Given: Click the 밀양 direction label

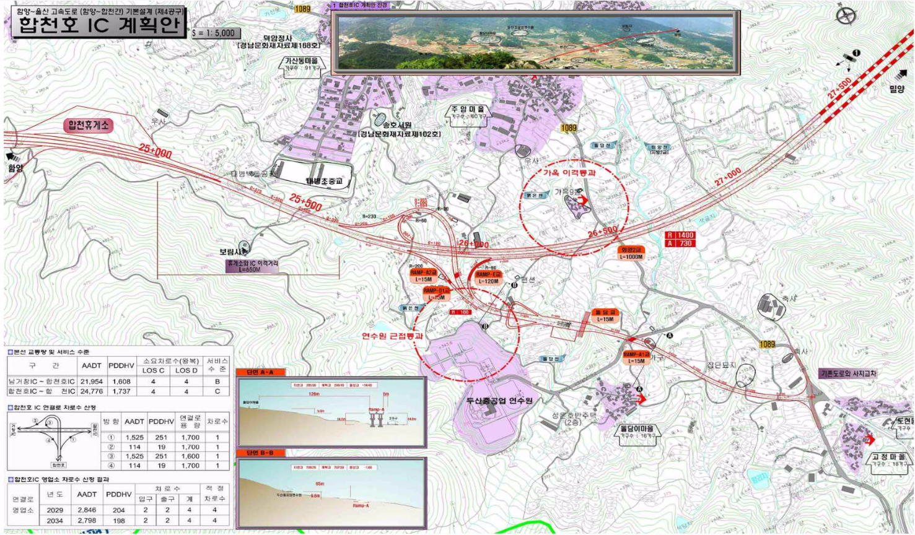Looking at the screenshot, I should click(897, 89).
